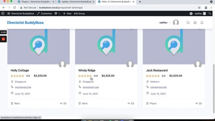The width and height of the screenshot is (215, 121).
Task: Click Melborn location on Jack Restaurant
Action: tap(155, 82)
